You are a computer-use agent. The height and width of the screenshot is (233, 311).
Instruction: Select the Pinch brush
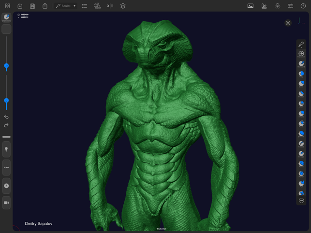tap(301, 124)
